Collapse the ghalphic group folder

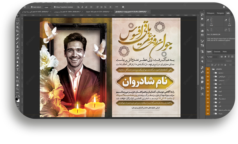[211, 69]
